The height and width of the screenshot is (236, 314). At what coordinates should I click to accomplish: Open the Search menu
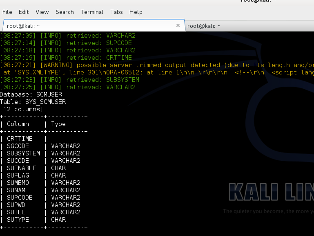pyautogui.click(x=65, y=12)
